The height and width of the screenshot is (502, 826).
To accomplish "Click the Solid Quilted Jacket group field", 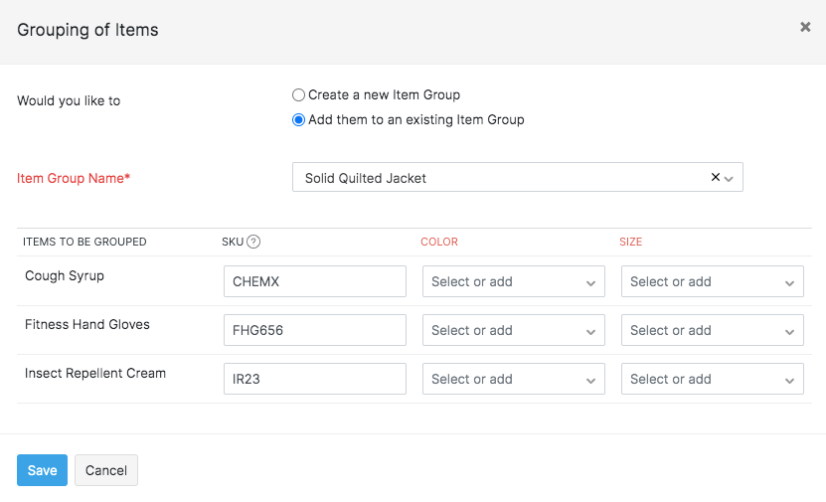I will 497,178.
